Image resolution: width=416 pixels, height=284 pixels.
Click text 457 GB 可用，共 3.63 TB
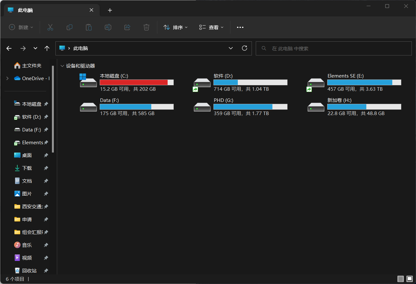[x=355, y=89]
